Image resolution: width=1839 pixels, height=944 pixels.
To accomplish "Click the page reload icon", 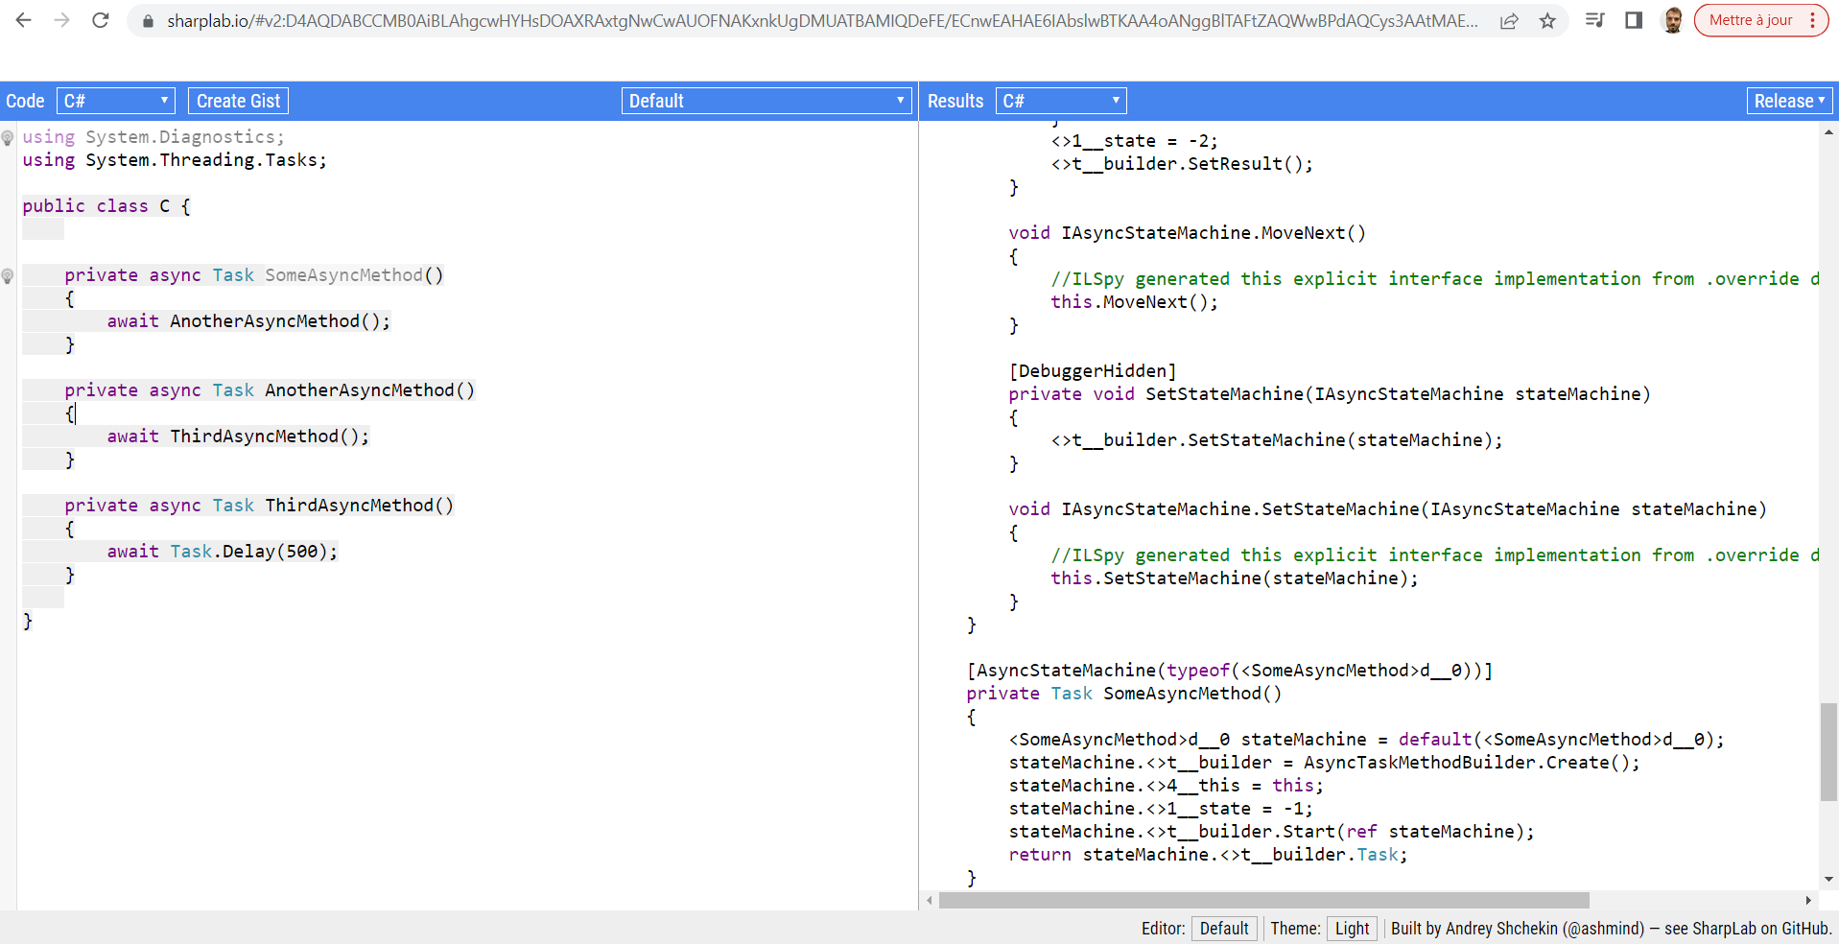I will tap(100, 20).
